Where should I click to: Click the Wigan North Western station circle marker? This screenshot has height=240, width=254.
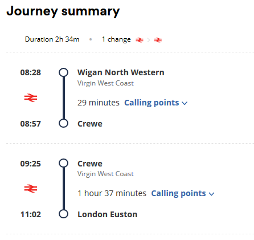coord(63,72)
